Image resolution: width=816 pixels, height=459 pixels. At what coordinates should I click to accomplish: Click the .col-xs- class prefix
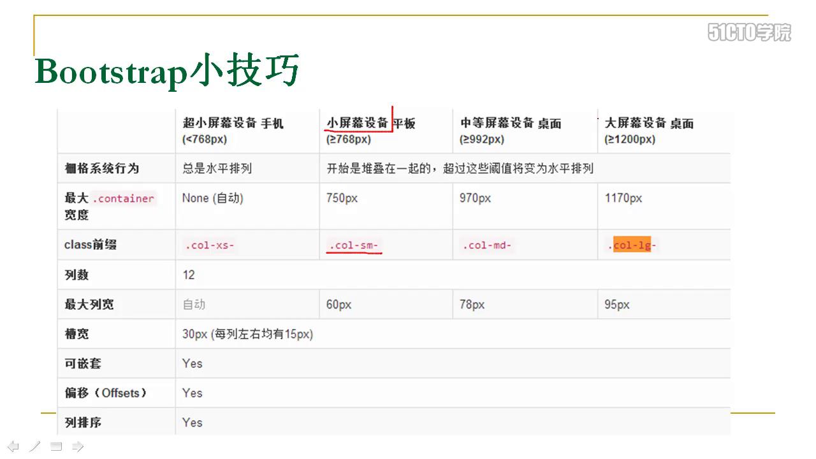coord(210,245)
